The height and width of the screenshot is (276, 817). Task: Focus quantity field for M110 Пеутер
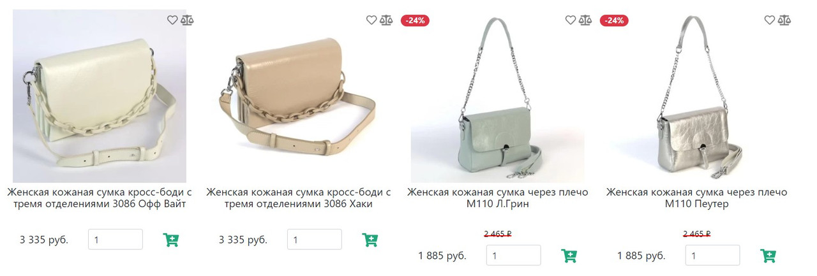point(713,256)
